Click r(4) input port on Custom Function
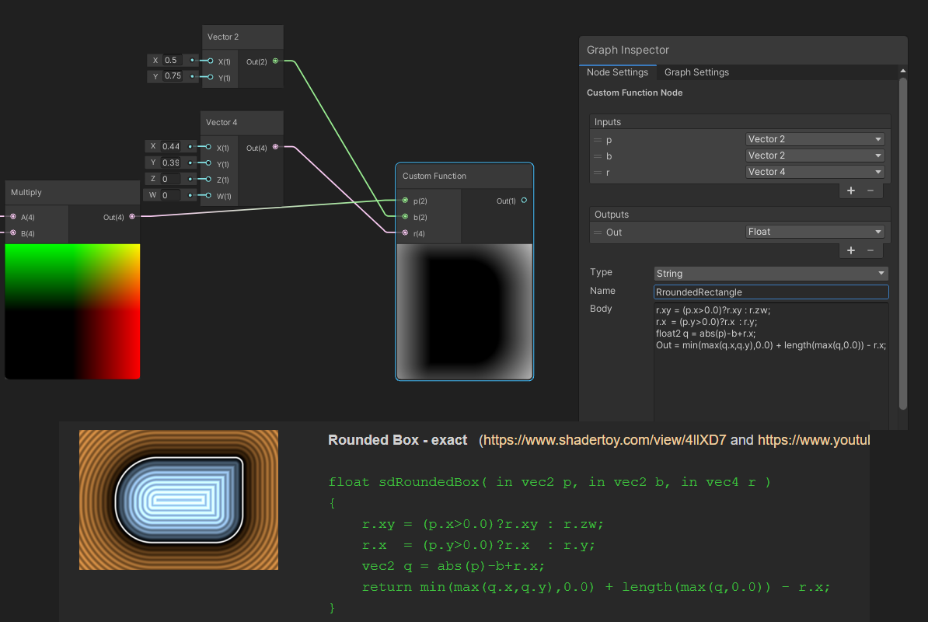 [x=405, y=232]
